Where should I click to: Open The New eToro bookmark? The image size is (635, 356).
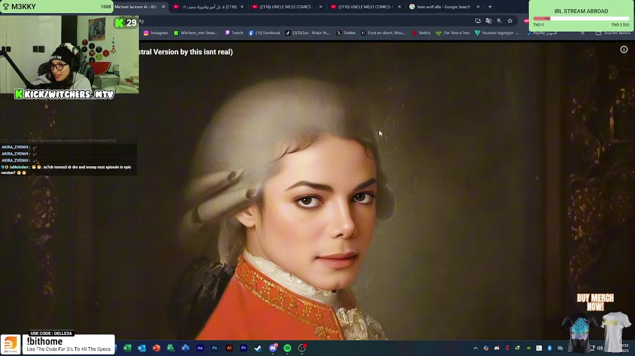(452, 33)
